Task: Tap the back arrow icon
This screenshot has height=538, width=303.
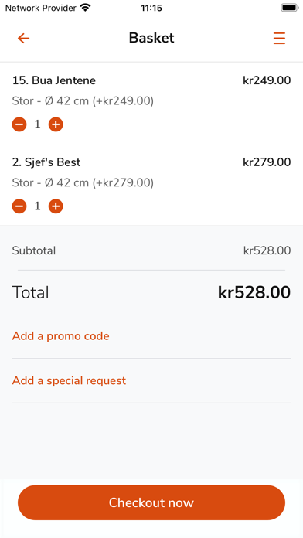Action: 24,38
